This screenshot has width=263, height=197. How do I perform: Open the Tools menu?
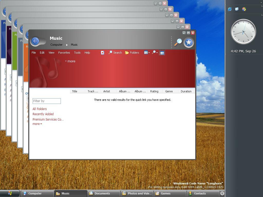(77, 53)
